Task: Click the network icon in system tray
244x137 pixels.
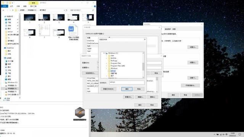Action: pos(221,134)
